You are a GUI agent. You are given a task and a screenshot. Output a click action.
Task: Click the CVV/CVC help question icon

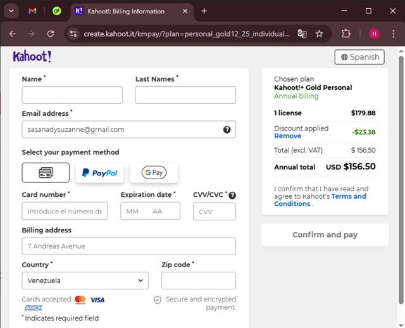(232, 195)
